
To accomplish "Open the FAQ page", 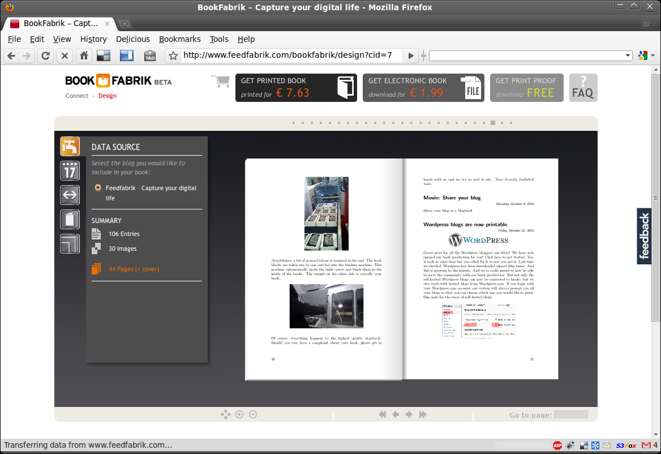I will pyautogui.click(x=583, y=88).
